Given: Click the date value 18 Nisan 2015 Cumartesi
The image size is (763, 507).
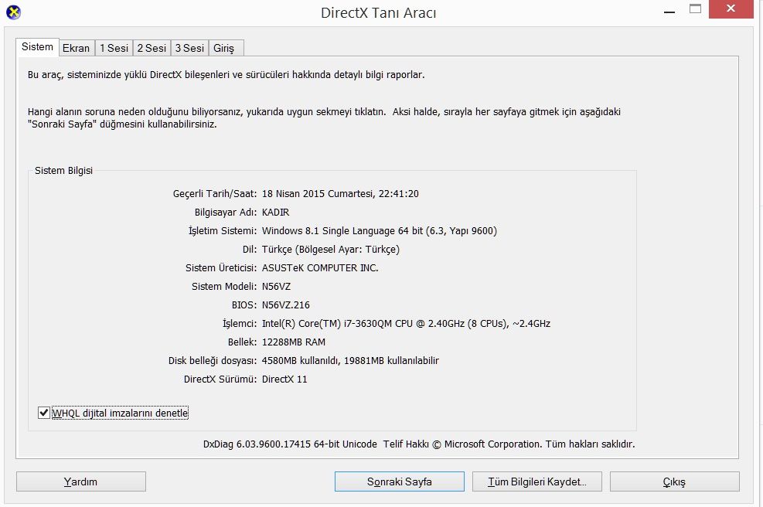Looking at the screenshot, I should 340,194.
